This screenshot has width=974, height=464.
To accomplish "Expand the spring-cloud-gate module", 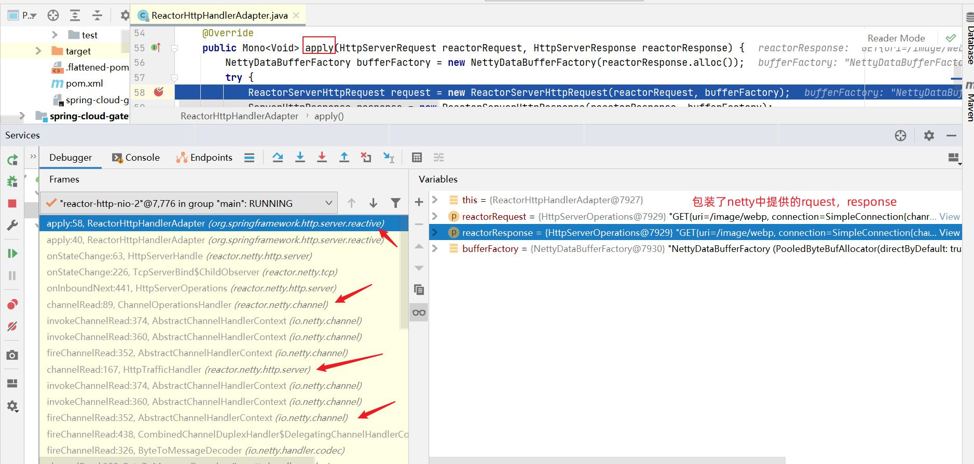I will pos(22,116).
